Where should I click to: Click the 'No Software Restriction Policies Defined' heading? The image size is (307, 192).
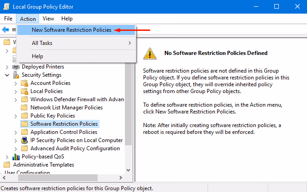point(216,53)
